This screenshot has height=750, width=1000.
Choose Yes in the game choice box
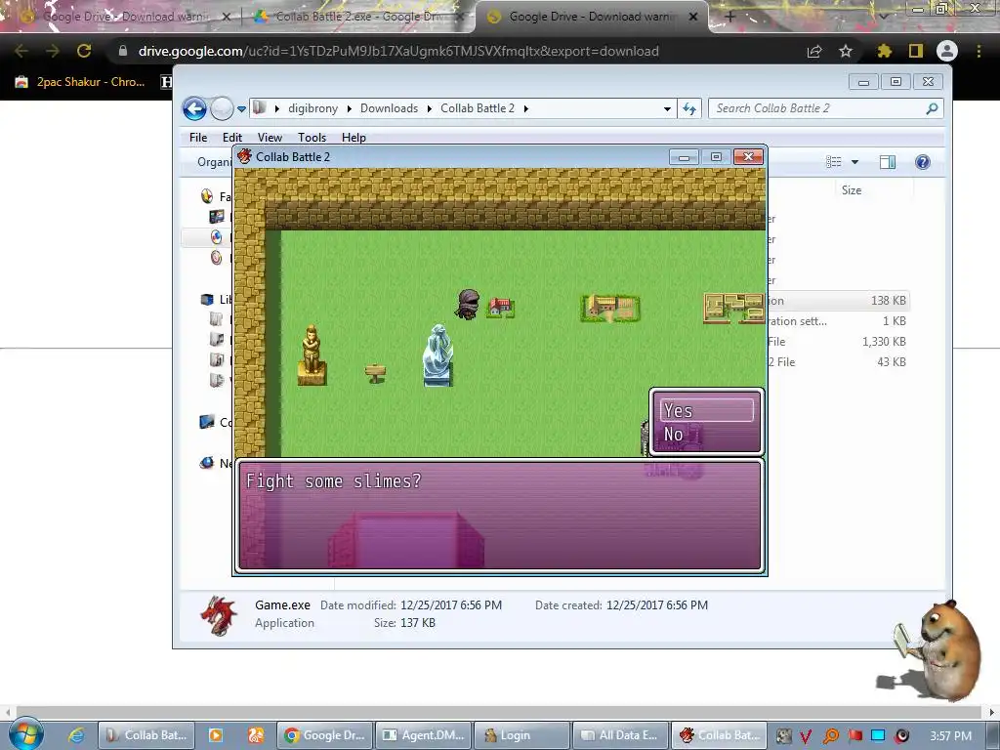706,411
